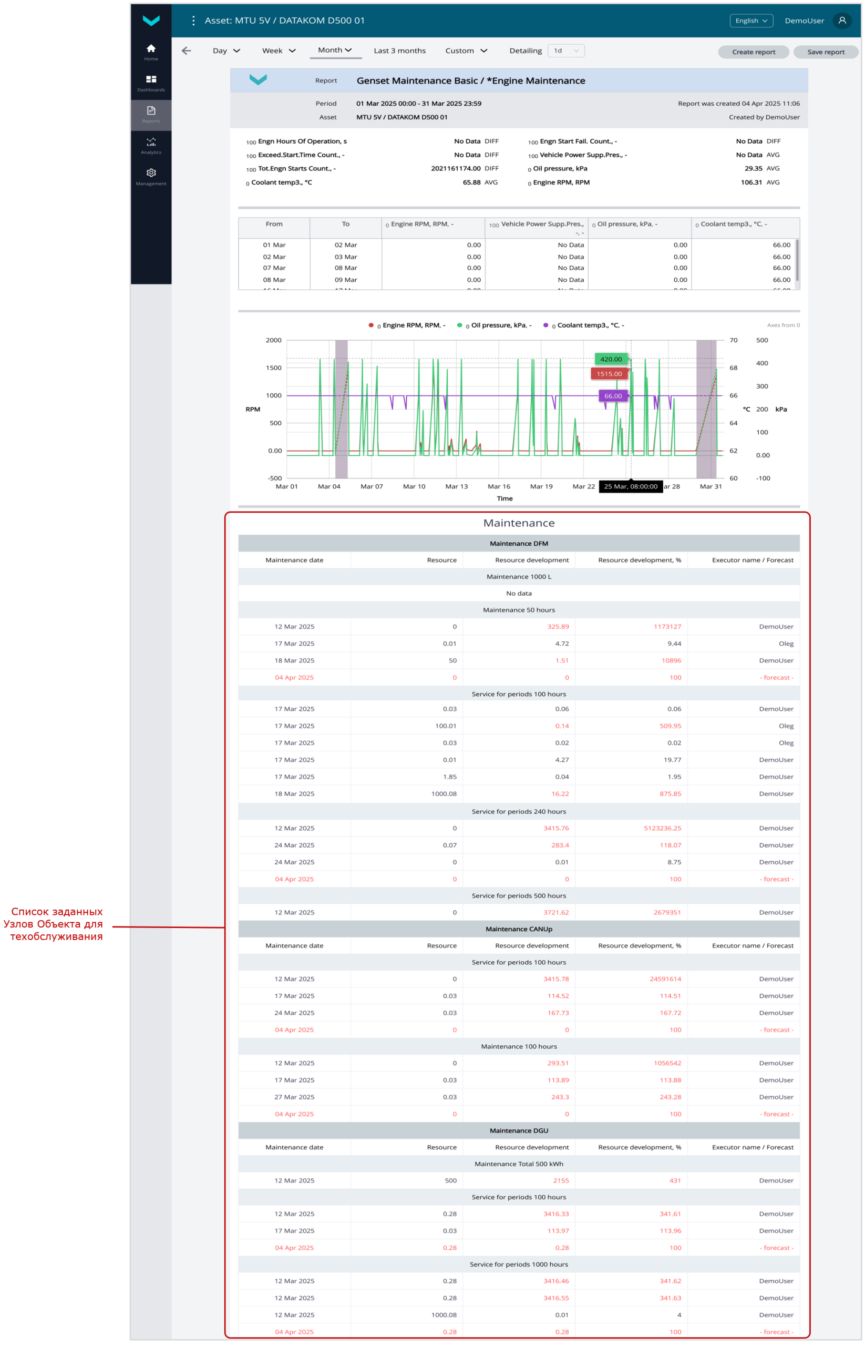Switch to Last 3 months period
865x1346 pixels.
[399, 51]
